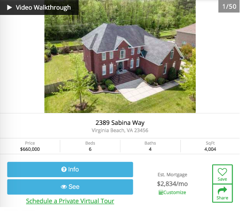Click the question mark icon on Info

coord(64,169)
